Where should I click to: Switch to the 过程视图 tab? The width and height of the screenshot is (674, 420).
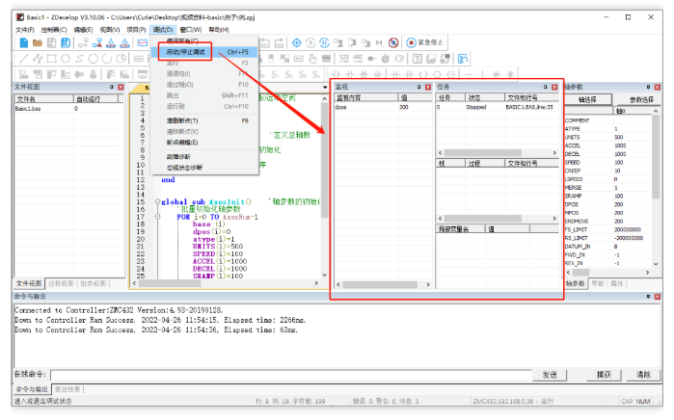[x=61, y=283]
